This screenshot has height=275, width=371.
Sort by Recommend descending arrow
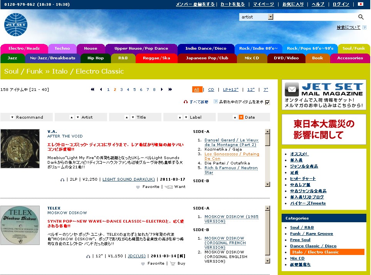[x=12, y=117]
